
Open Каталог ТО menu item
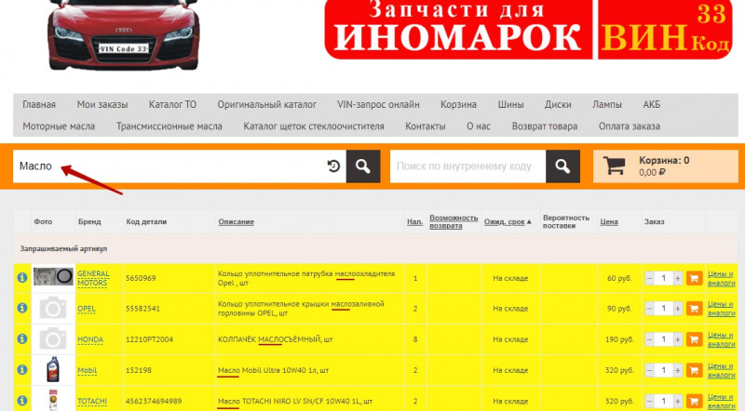click(172, 104)
